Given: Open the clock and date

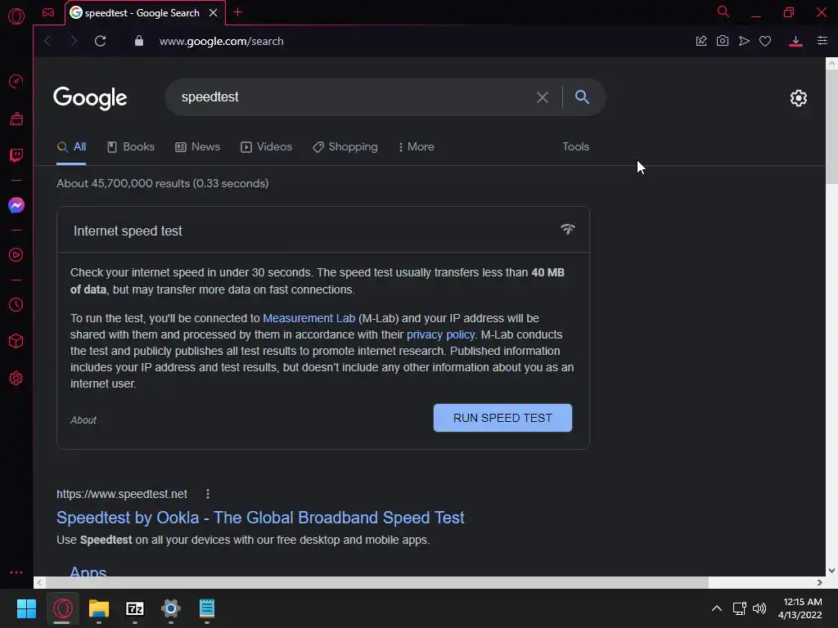Looking at the screenshot, I should (x=800, y=608).
